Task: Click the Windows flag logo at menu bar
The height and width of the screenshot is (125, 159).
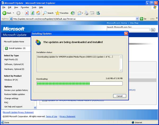Action: point(155,7)
